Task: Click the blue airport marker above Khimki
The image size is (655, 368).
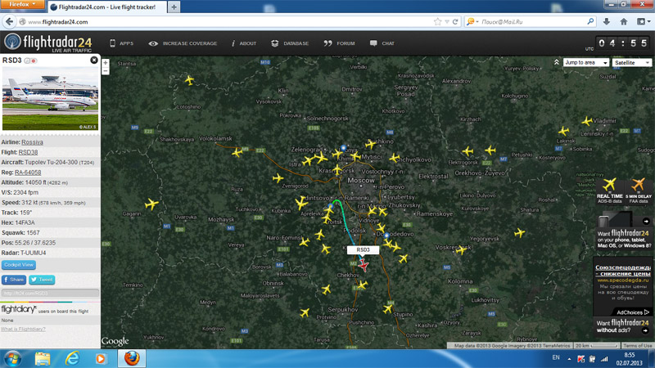Action: coord(343,148)
